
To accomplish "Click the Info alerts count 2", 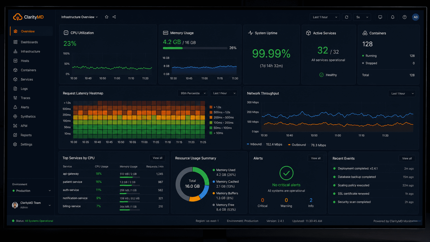I will click(x=311, y=200).
